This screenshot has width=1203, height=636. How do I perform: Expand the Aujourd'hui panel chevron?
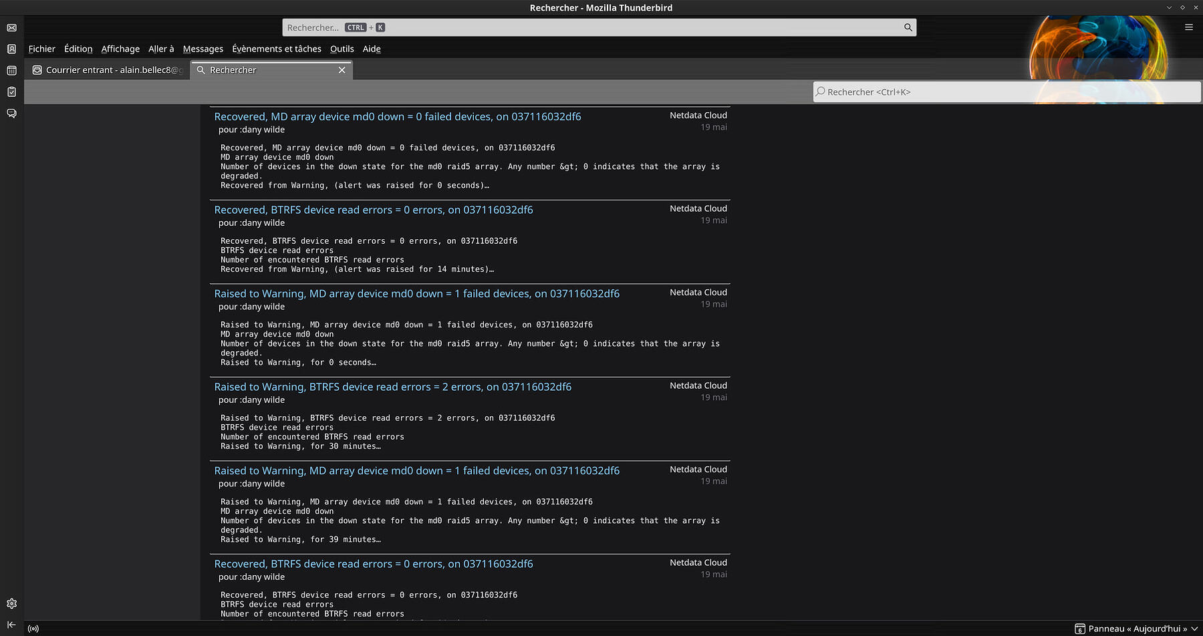(1194, 629)
